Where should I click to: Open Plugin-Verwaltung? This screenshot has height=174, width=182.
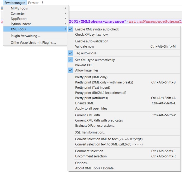click(x=35, y=36)
